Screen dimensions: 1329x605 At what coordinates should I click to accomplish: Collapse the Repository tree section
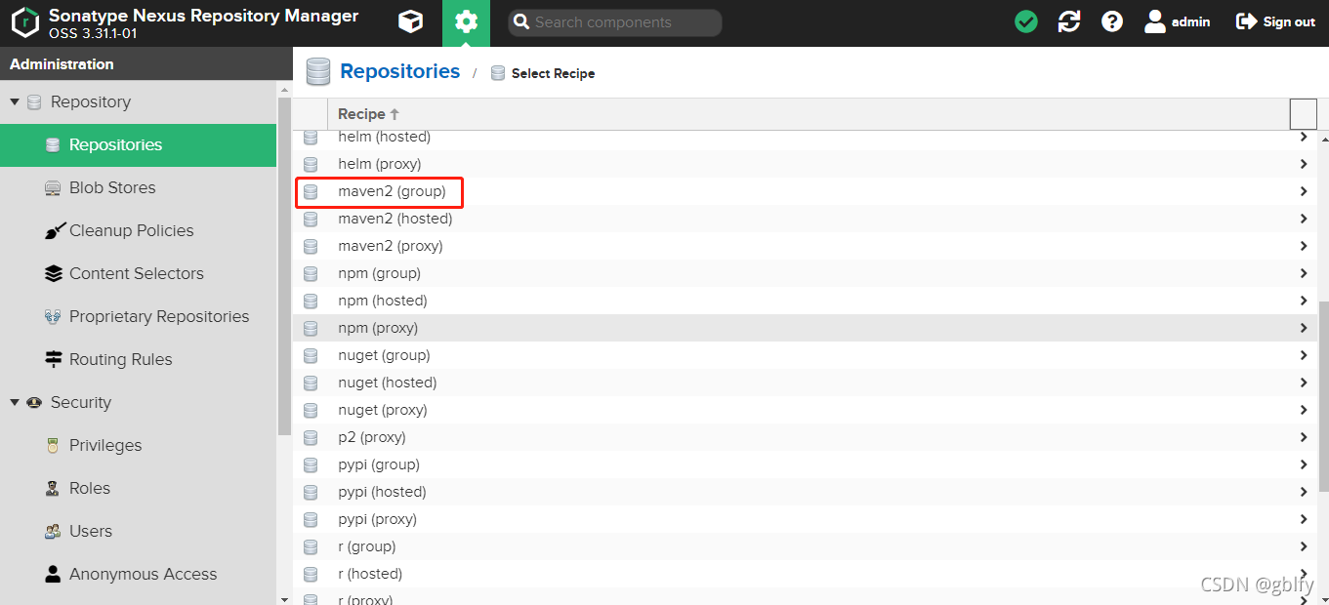(x=15, y=101)
